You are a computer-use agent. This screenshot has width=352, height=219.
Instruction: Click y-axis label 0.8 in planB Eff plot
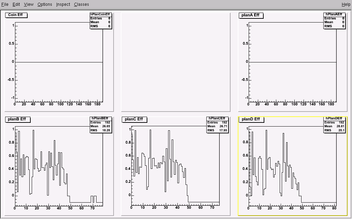(12, 142)
